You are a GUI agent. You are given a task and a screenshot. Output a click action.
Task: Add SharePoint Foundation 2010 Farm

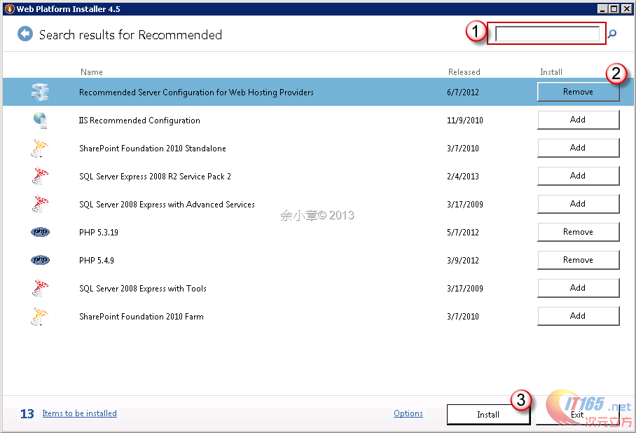(x=579, y=316)
